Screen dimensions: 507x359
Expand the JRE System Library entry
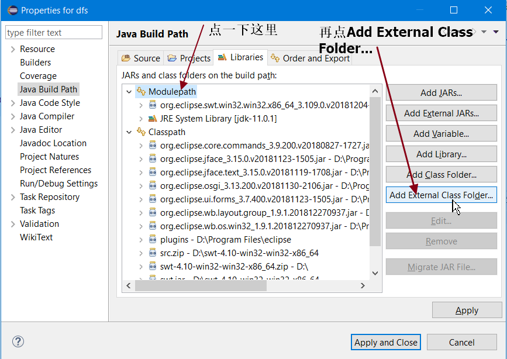coord(141,119)
